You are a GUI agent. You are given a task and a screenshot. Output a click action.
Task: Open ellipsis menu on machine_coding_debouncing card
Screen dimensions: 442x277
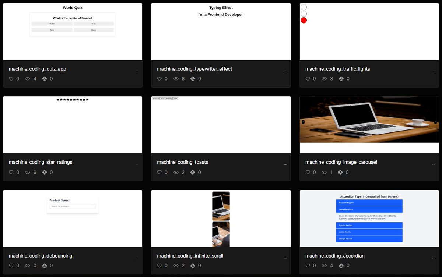[x=137, y=258]
